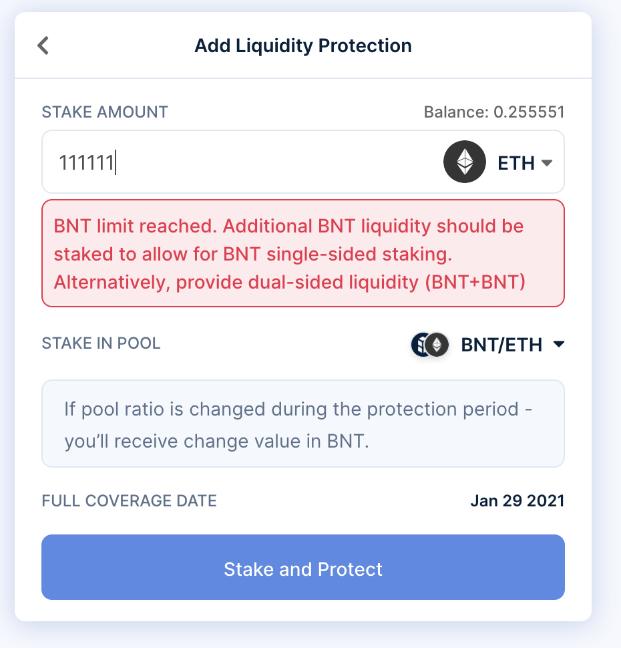Click the Jan 29 2021 coverage date
Screen dimensions: 621x648
(x=517, y=500)
